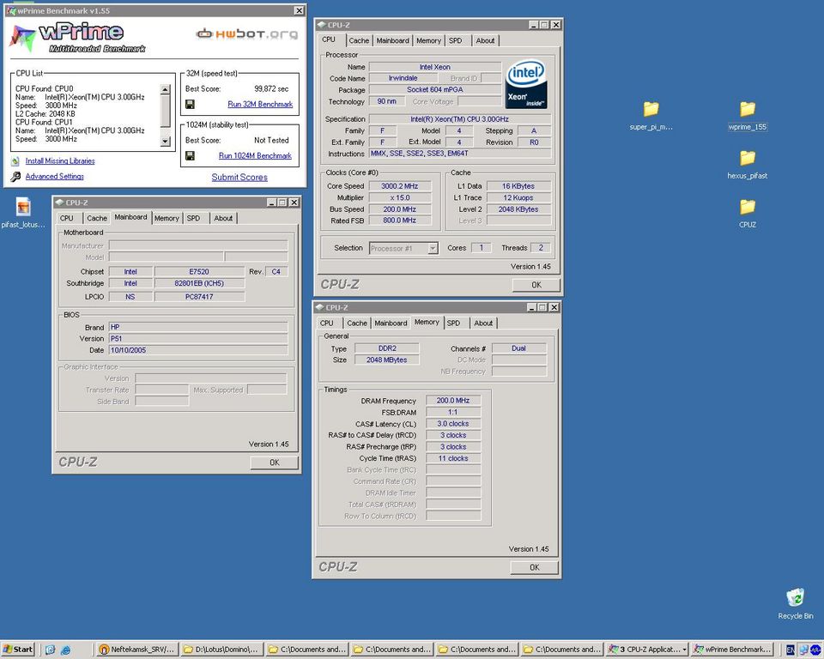Click the memory Type field DDR2
824x659 pixels.
pyautogui.click(x=387, y=348)
